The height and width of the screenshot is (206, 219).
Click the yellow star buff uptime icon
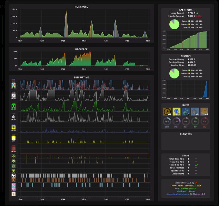point(14,138)
